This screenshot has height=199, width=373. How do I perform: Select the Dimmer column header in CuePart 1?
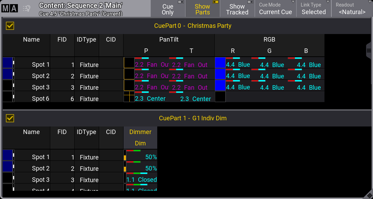tap(140, 132)
